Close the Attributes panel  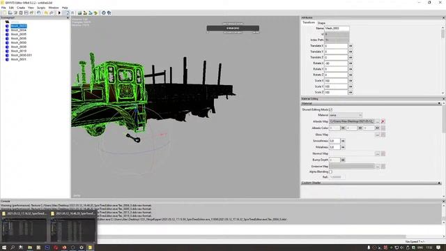[443, 17]
